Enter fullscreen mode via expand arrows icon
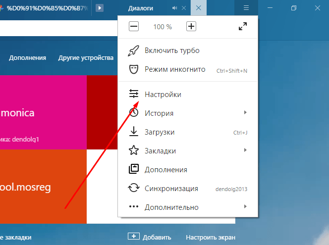Screen dimensions: 329x245 tap(243, 26)
